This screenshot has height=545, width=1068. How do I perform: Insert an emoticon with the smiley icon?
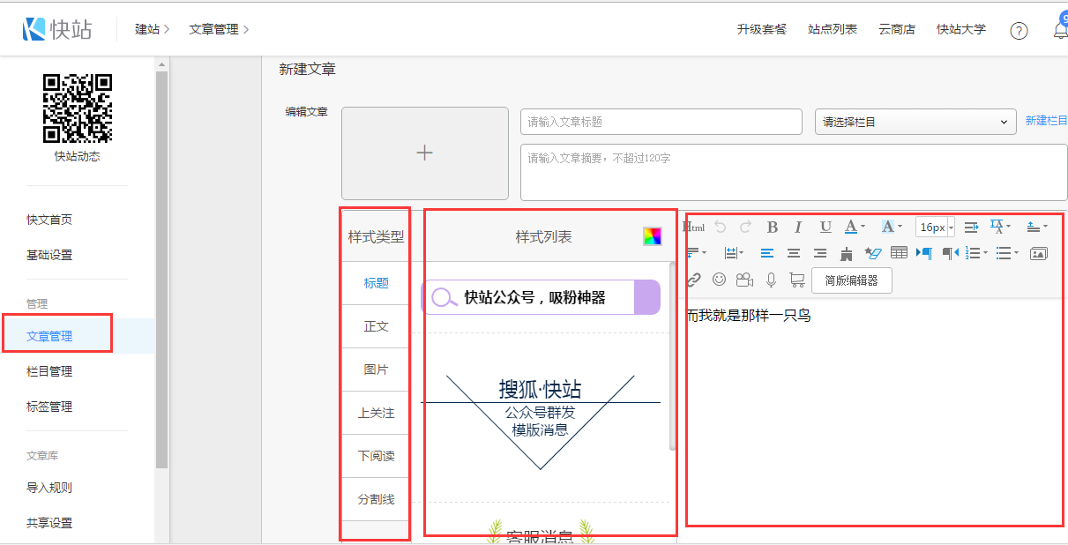pos(720,280)
